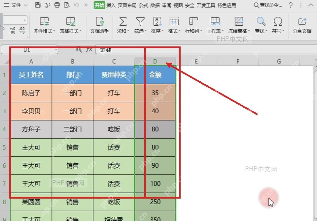Click the formula bar showing 金额

[x=206, y=49]
